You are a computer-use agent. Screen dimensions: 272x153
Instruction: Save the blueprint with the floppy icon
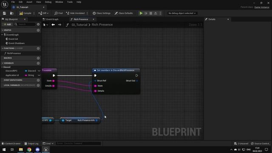4,13
